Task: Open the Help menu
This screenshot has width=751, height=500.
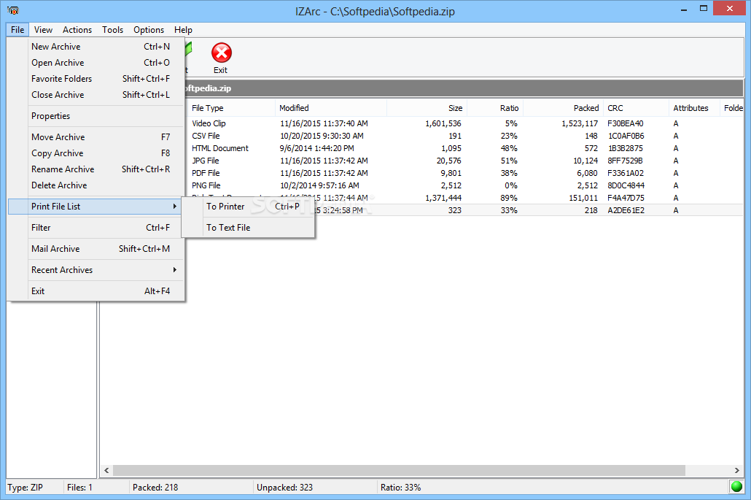Action: tap(183, 30)
